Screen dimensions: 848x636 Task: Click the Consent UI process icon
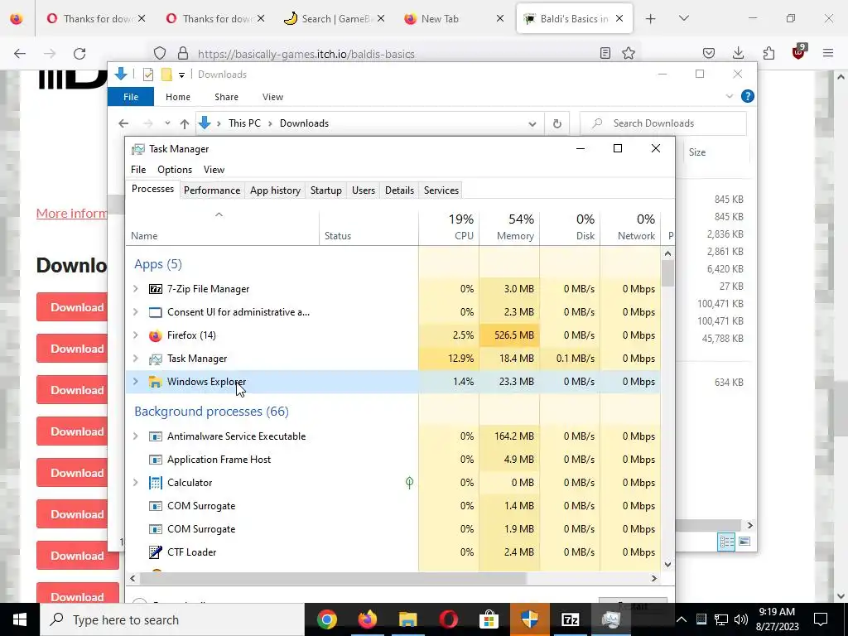click(155, 312)
